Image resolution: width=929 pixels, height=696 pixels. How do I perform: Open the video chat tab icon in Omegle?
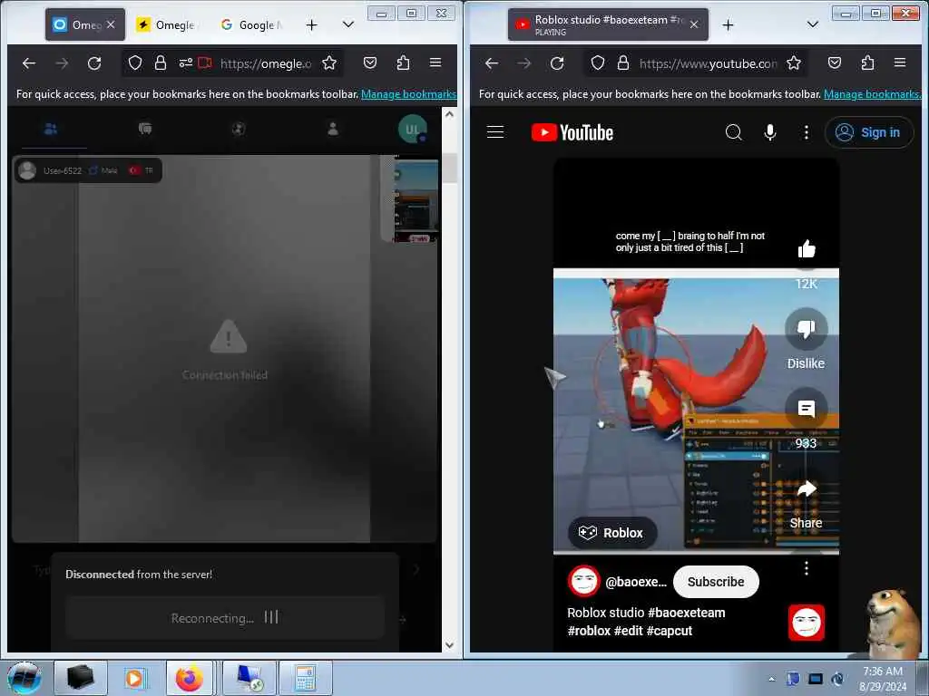51,129
